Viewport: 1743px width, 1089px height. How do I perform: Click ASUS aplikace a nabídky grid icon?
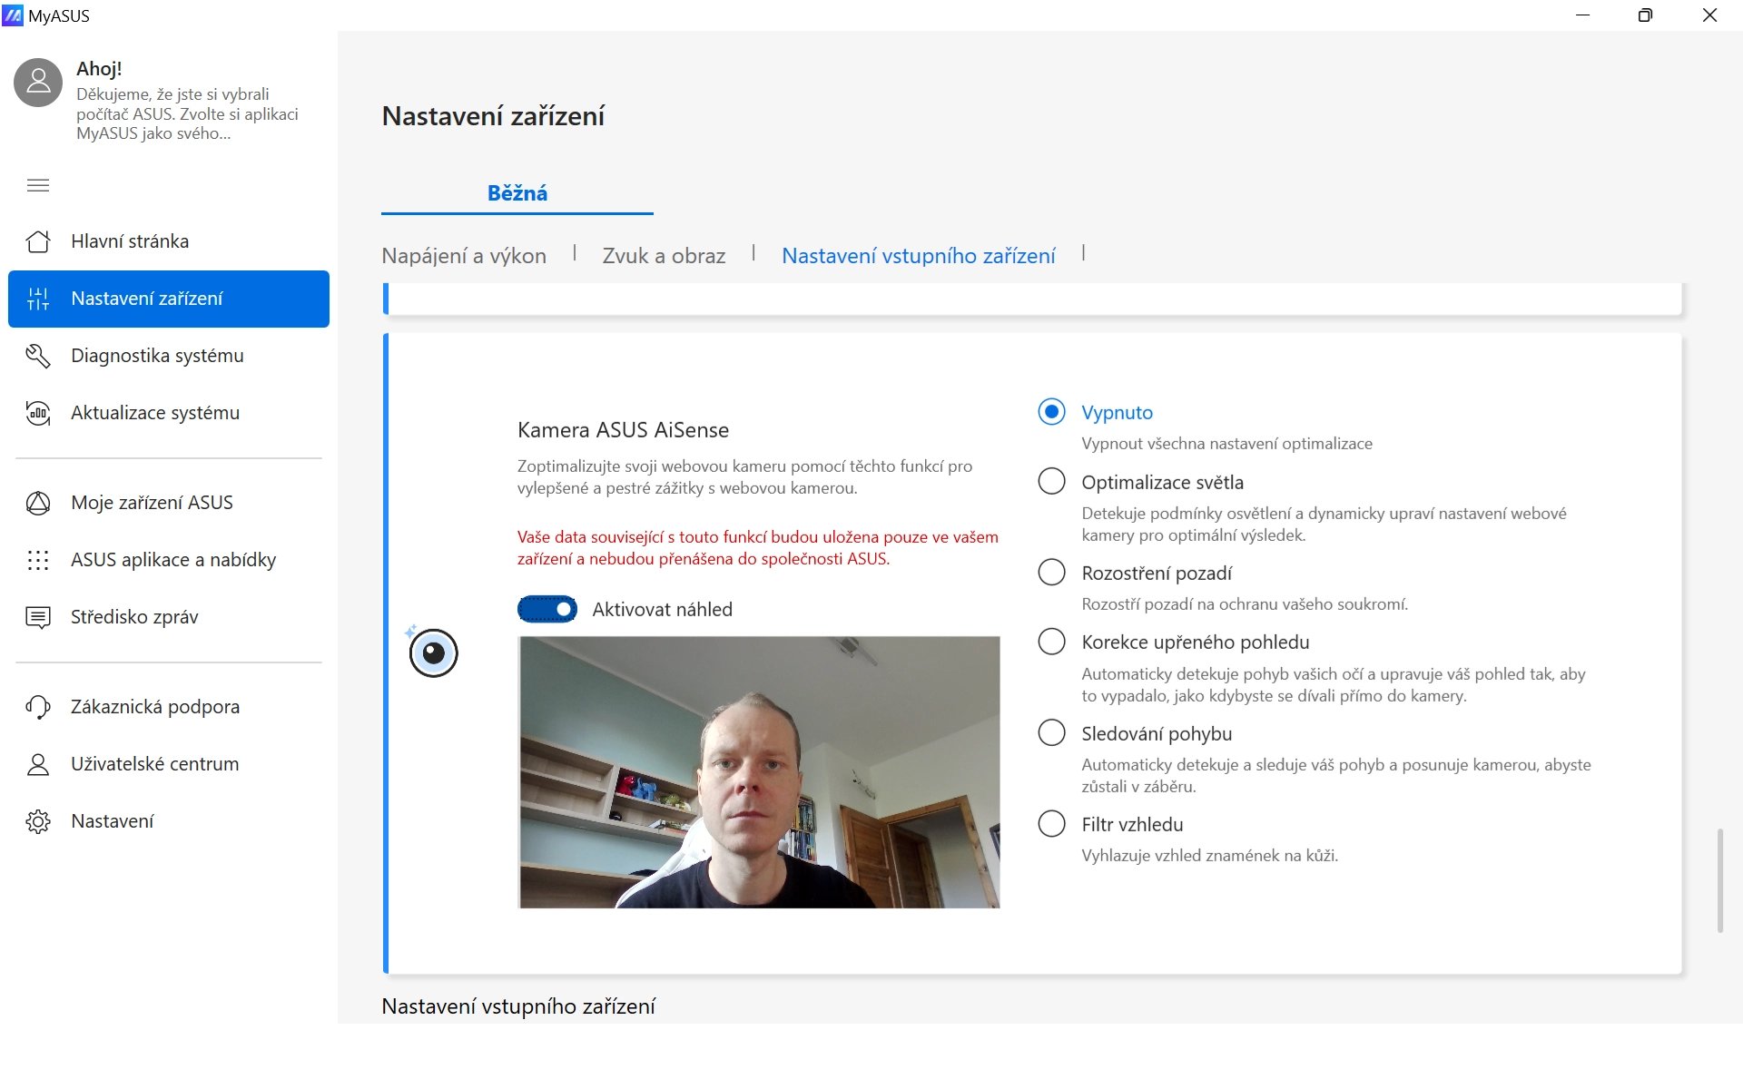[38, 560]
